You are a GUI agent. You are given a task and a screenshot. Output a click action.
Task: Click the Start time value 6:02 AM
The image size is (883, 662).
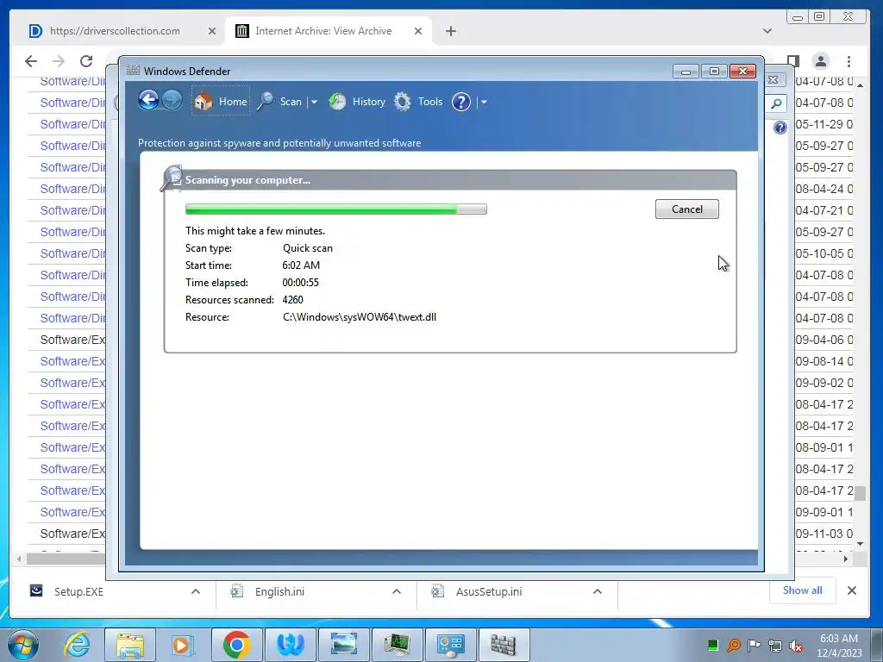(301, 265)
